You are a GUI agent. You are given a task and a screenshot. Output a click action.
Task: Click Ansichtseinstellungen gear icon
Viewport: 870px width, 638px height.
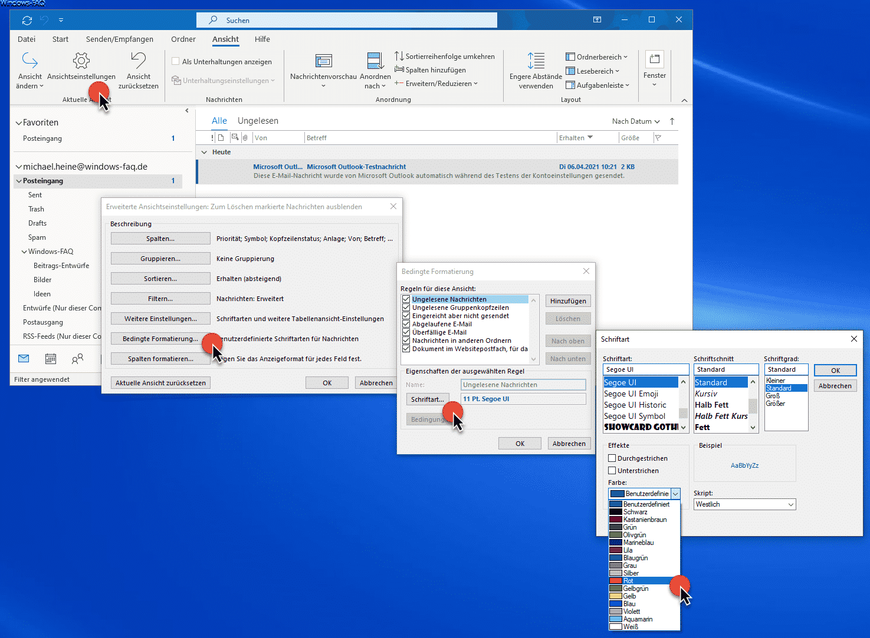[x=81, y=61]
